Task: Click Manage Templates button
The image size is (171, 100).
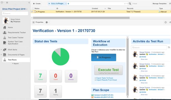Action: [x=159, y=4]
